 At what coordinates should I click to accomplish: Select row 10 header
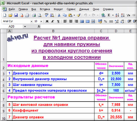(x=3, y=117)
